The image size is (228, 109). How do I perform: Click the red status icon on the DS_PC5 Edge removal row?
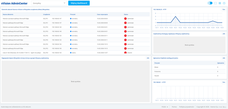(125, 36)
